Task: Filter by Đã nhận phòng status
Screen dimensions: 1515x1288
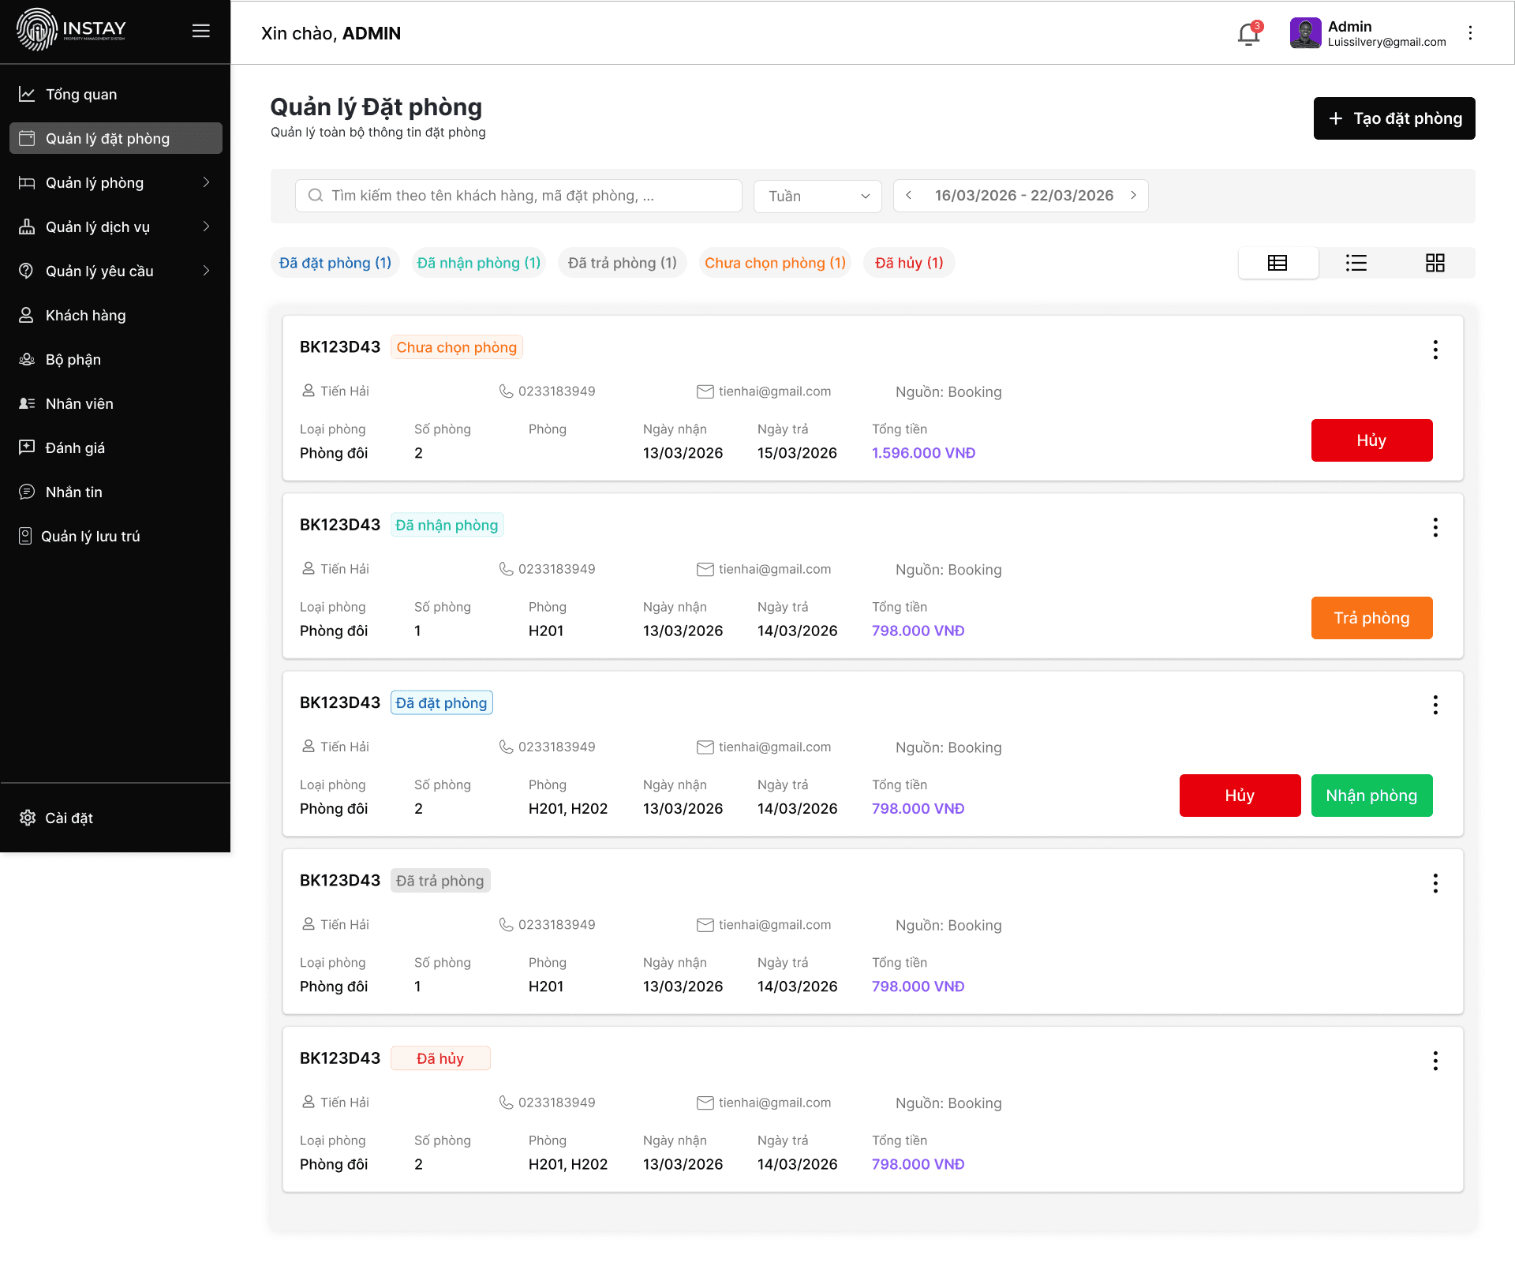Action: pyautogui.click(x=479, y=263)
